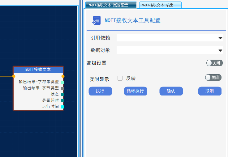Click the 输出结果-字节类型 label in the node
Image resolution: width=228 pixels, height=157 pixels.
[41, 88]
